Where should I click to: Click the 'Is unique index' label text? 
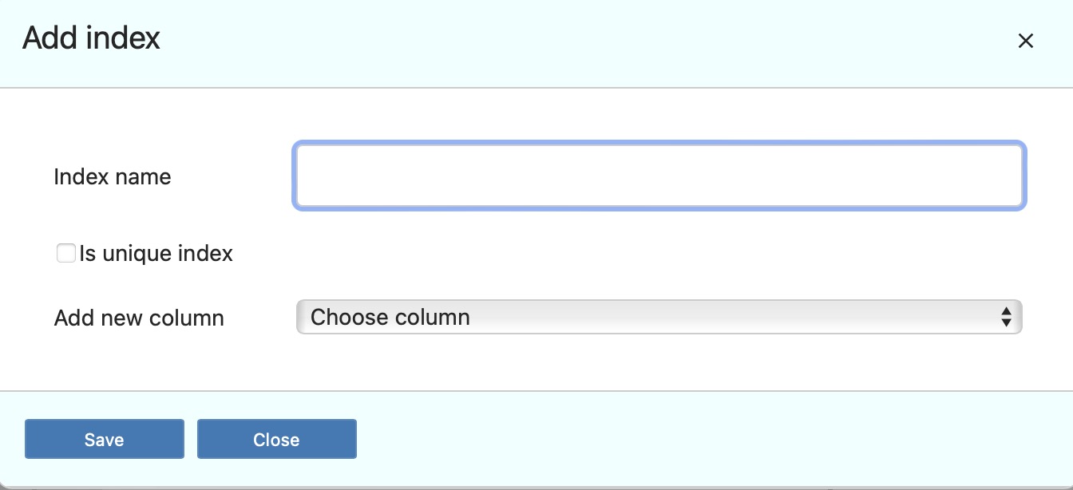click(x=156, y=254)
